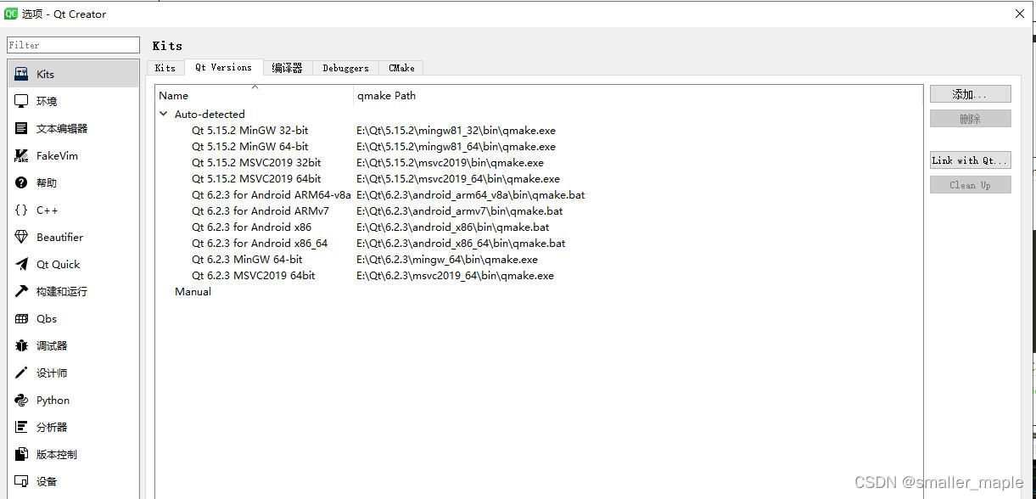The height and width of the screenshot is (499, 1036).
Task: Click the qmake Path column header
Action: pos(638,96)
